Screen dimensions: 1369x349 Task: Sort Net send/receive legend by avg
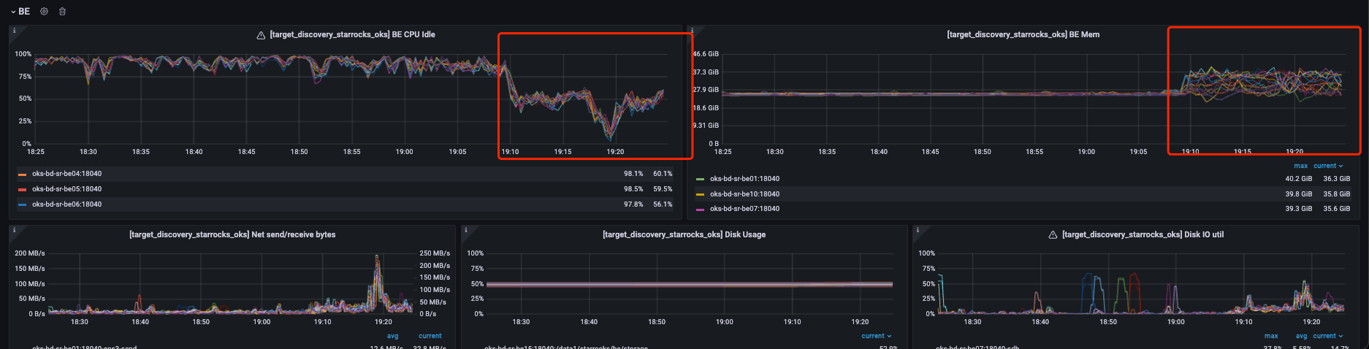pyautogui.click(x=392, y=336)
